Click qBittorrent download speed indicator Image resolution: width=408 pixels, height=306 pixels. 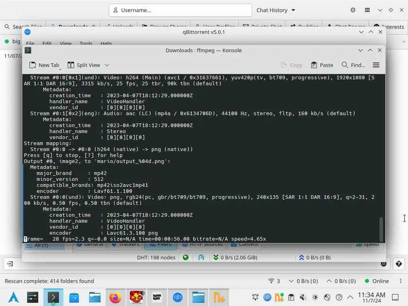point(235,258)
